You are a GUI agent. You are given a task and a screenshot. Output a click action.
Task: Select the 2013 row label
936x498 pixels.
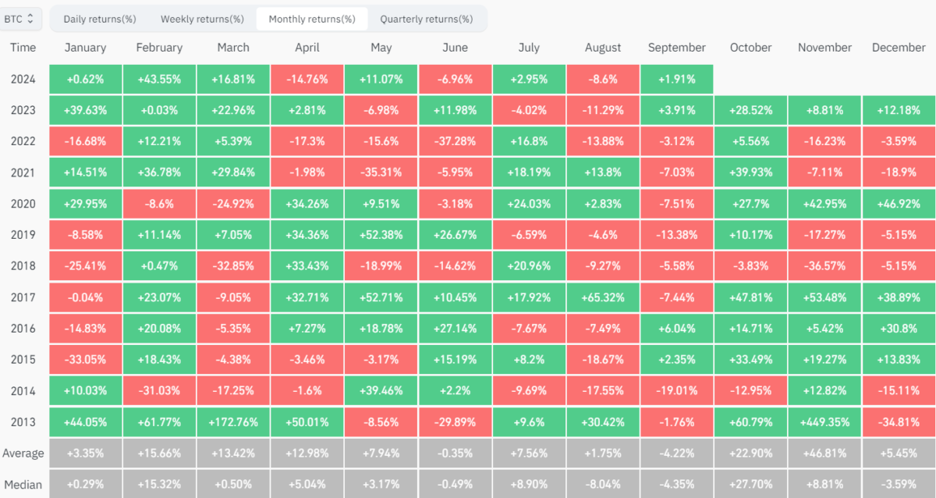tap(23, 422)
